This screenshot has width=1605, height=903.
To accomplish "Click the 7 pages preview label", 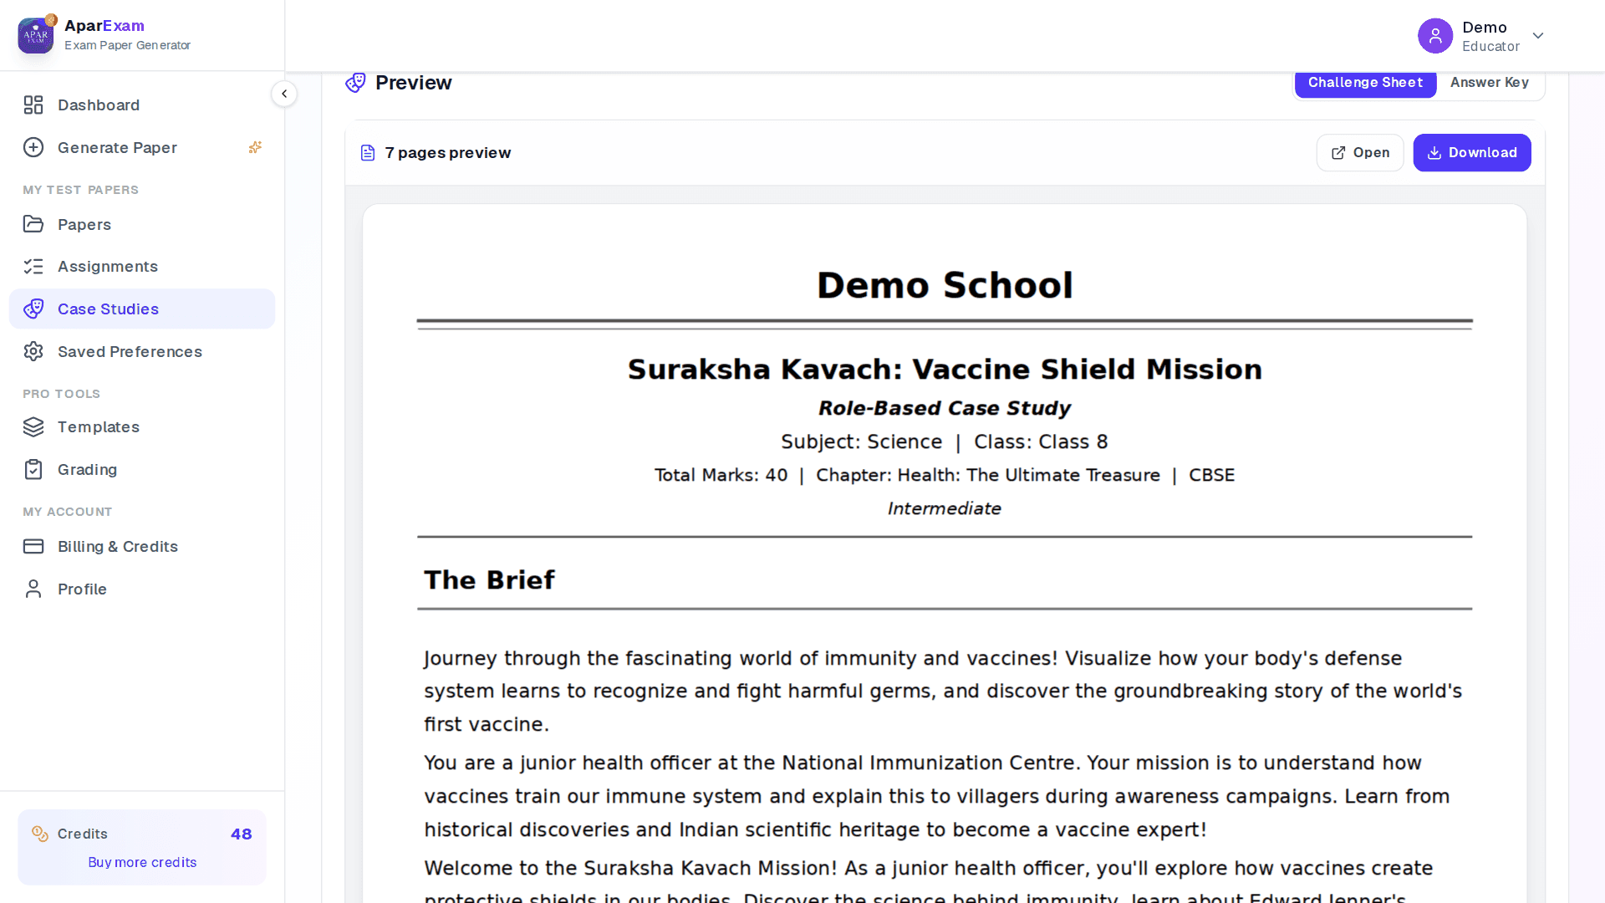I will [x=447, y=153].
